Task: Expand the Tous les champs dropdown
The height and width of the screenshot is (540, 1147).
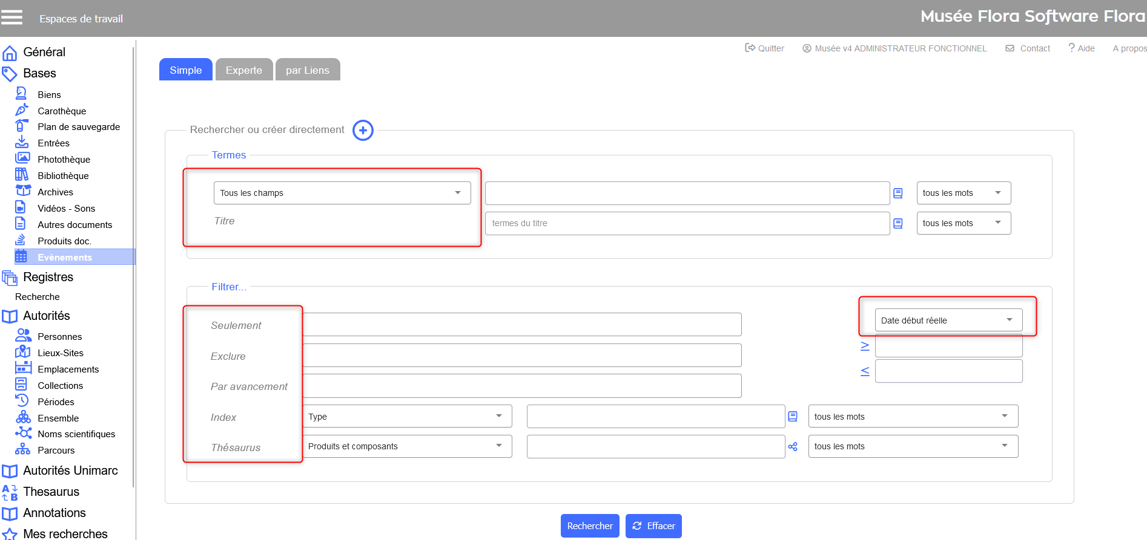Action: tap(342, 193)
